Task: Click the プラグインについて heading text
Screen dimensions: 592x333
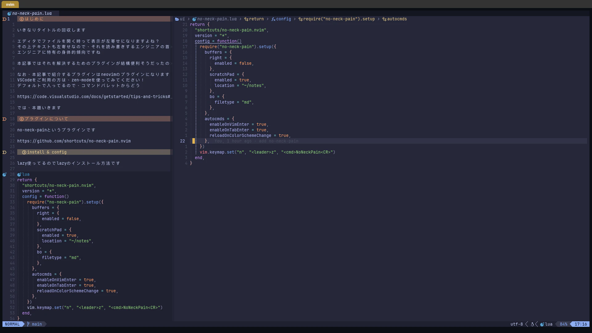Action: (x=46, y=119)
